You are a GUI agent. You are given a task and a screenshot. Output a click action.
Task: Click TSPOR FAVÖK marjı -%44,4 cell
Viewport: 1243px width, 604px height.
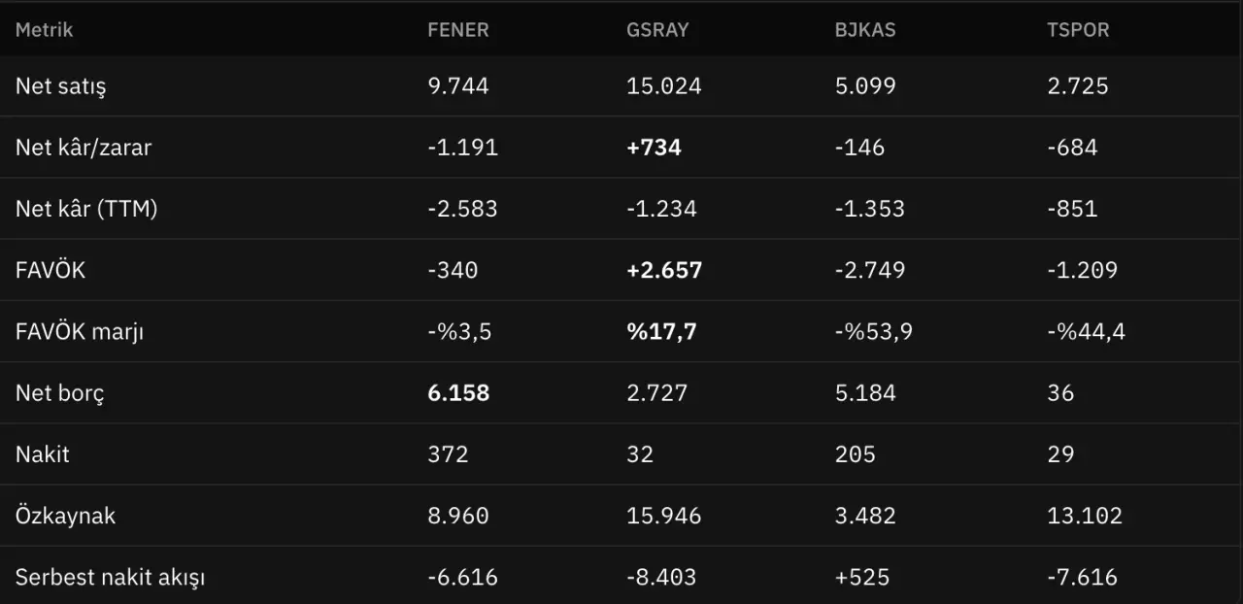point(1086,331)
